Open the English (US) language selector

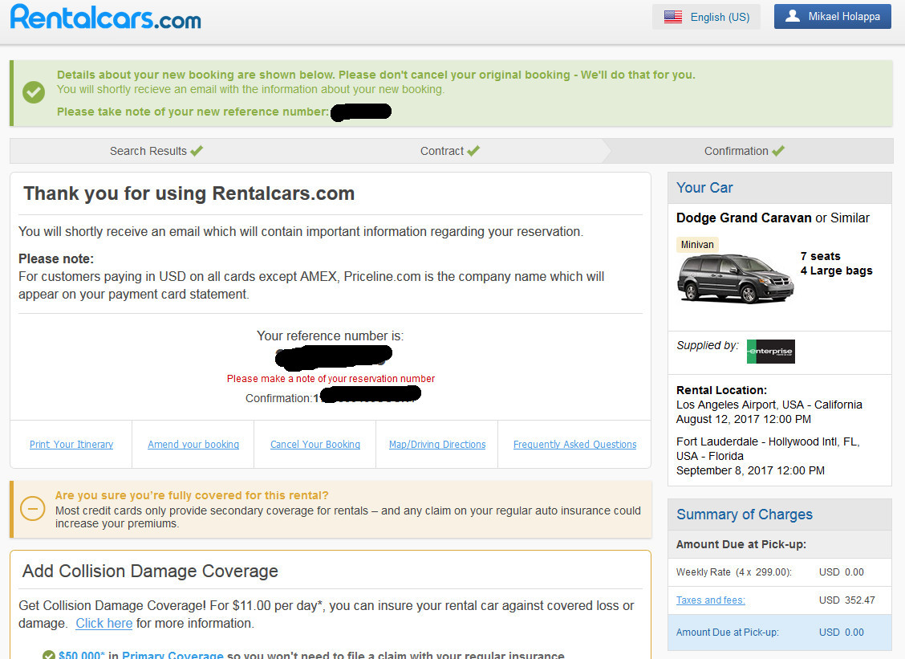click(x=706, y=17)
